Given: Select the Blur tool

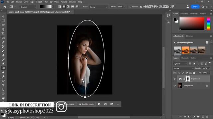Looking at the screenshot, I should (x=3, y=72).
